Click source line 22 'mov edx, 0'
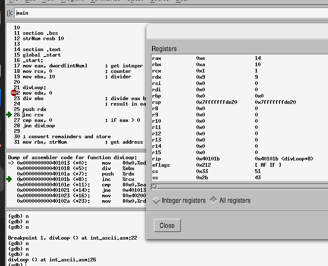Viewport: 328px width, 266px height. pos(37,93)
